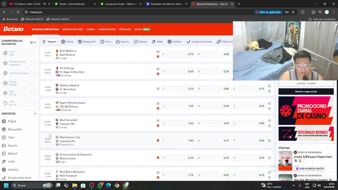
Task: Select the Hockey sobre hielo filter chip
Action: (x=199, y=42)
